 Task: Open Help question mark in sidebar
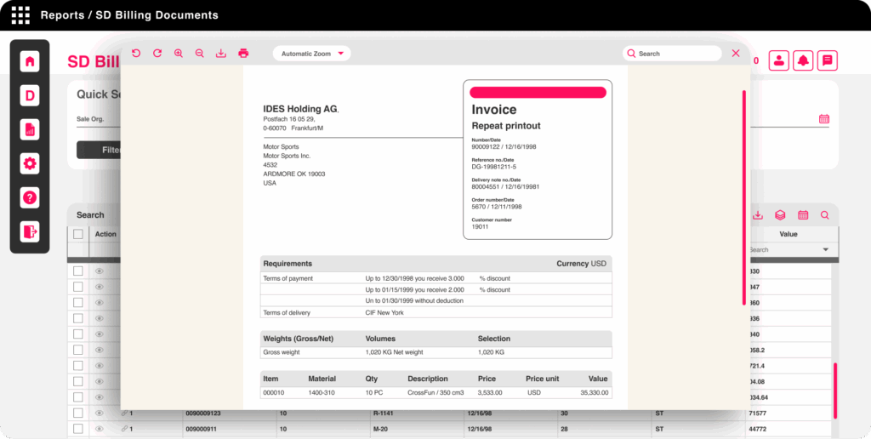tap(30, 197)
